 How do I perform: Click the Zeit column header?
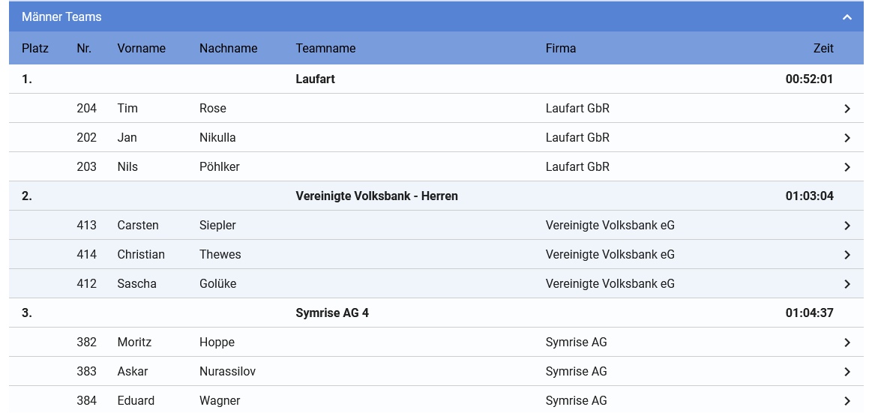click(x=823, y=48)
